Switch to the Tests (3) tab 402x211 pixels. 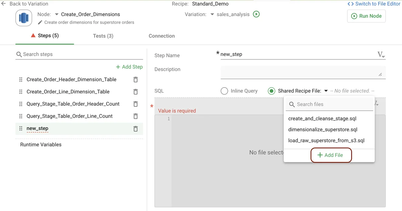[x=103, y=36]
